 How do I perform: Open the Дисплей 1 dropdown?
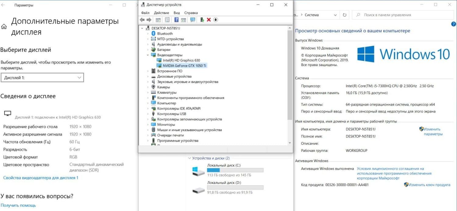[x=42, y=78]
